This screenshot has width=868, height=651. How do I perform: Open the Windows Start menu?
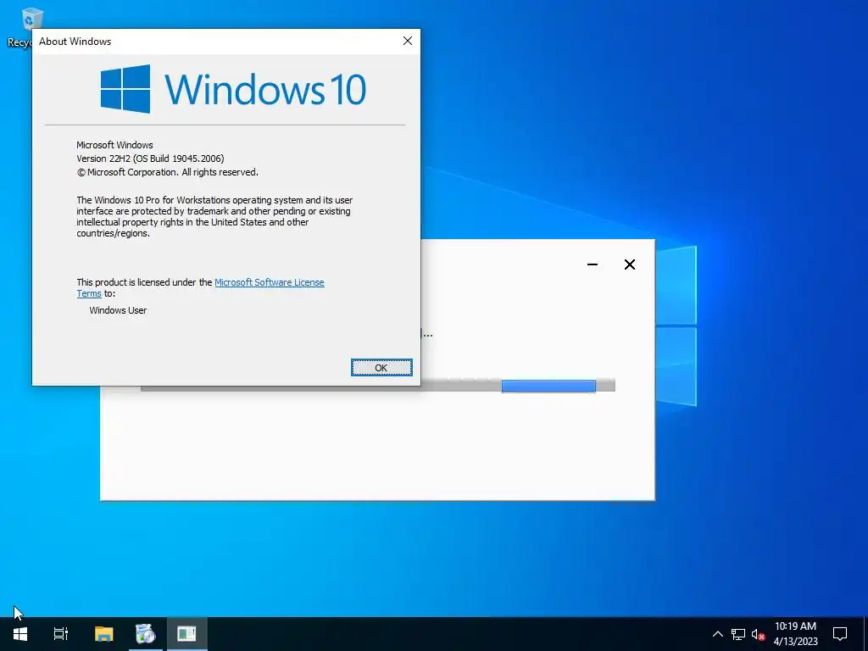pos(20,634)
